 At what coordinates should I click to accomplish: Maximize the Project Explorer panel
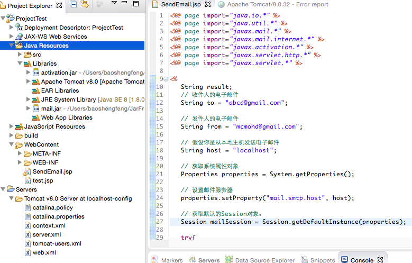pos(136,4)
